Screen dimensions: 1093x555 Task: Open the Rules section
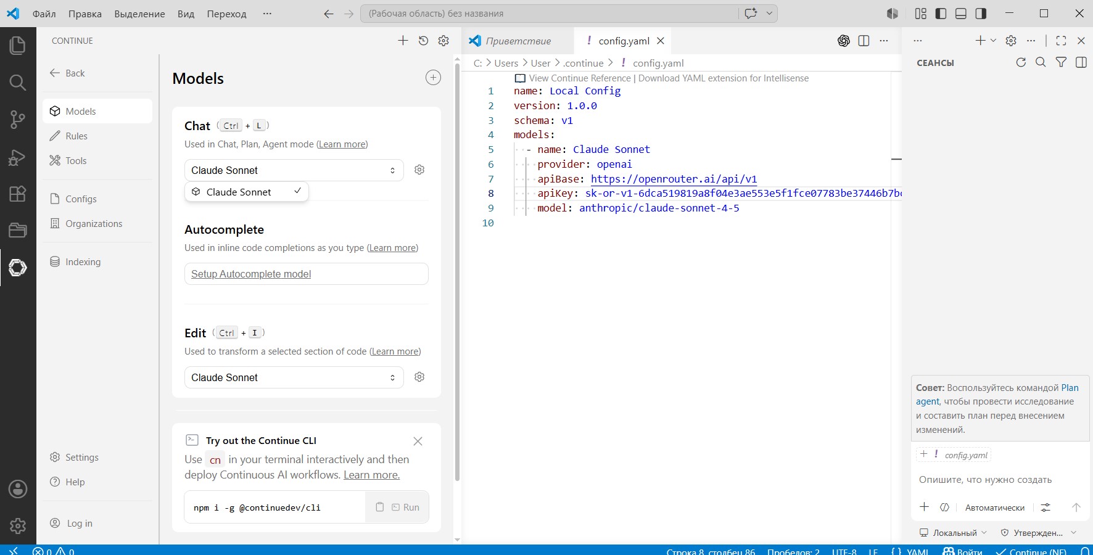(x=97, y=136)
